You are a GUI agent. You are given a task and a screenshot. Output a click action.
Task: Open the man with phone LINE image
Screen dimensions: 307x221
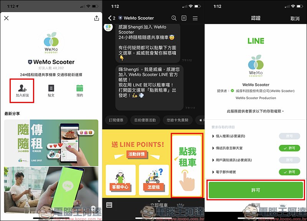point(51,190)
